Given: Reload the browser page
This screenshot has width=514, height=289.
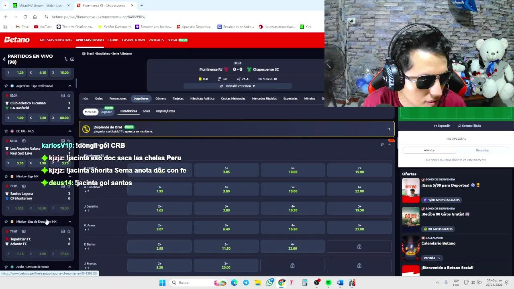Looking at the screenshot, I should [x=25, y=17].
